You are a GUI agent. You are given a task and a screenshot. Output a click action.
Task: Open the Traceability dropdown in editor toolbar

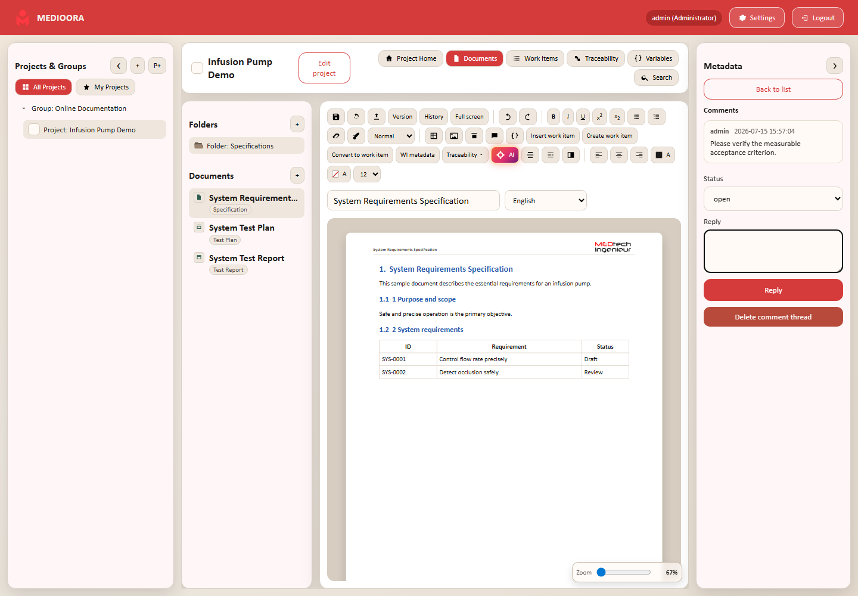(x=465, y=155)
